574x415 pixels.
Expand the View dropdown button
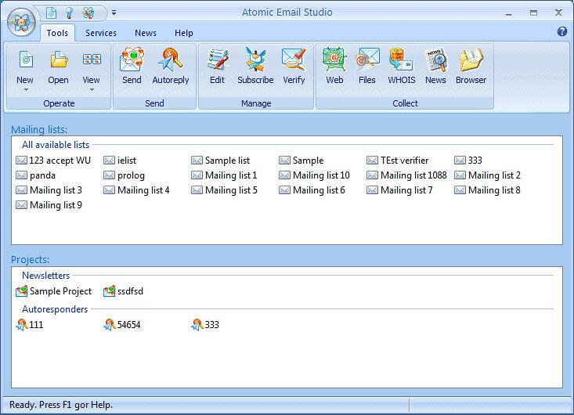pos(92,89)
